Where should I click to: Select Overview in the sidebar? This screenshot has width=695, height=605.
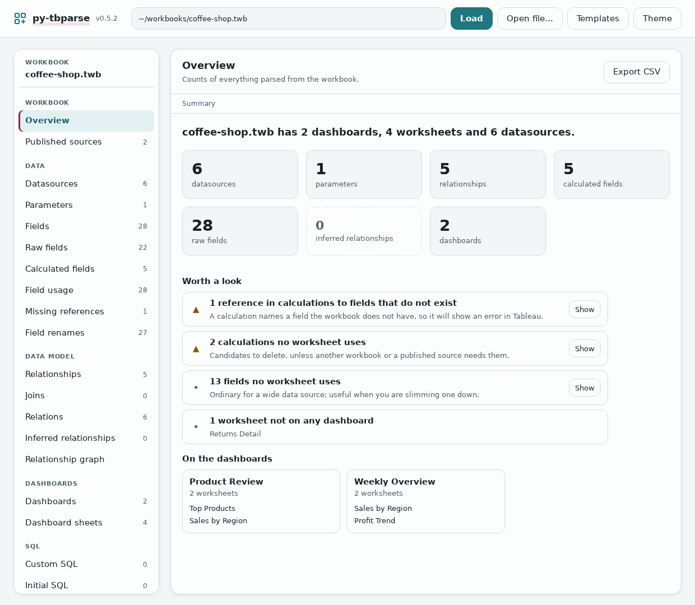[x=86, y=121]
